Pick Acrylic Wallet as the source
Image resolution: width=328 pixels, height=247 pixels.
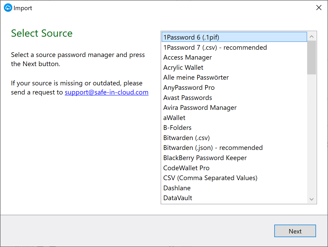234,67
